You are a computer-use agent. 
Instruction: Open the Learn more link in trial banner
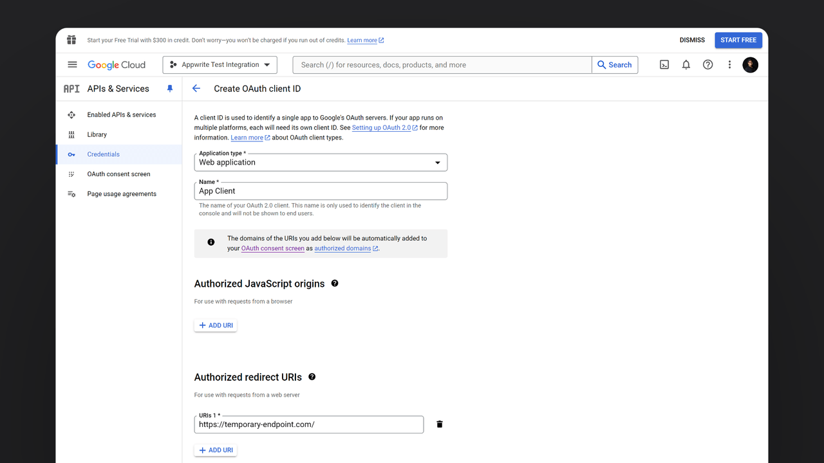coord(365,41)
